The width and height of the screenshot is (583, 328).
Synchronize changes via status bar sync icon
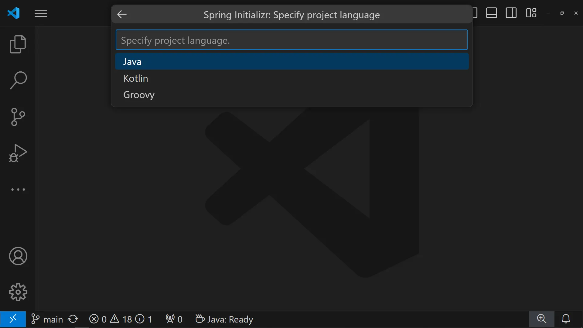pos(73,319)
